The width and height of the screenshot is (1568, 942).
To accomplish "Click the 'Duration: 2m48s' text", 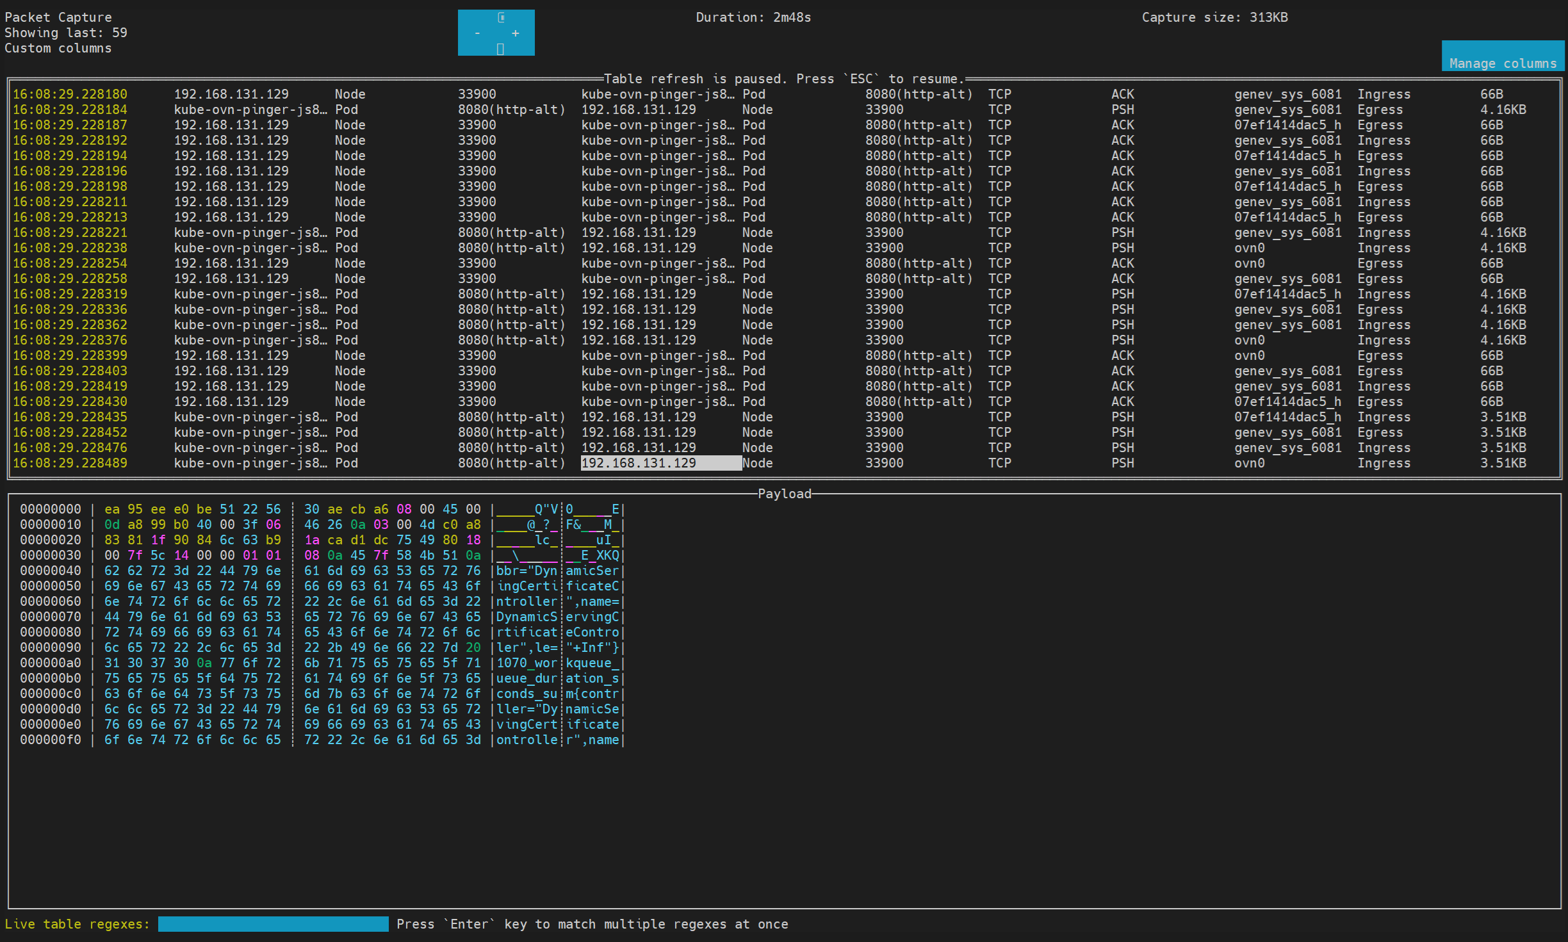I will pyautogui.click(x=753, y=17).
